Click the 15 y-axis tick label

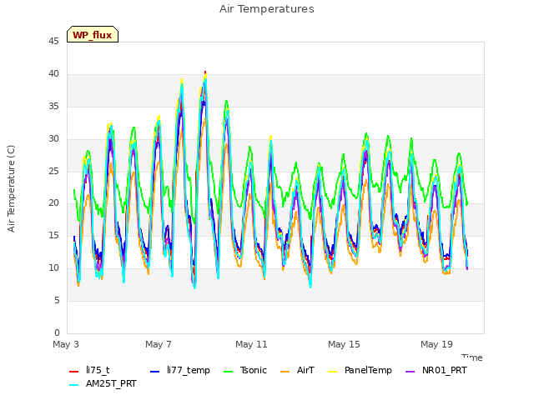[53, 235]
